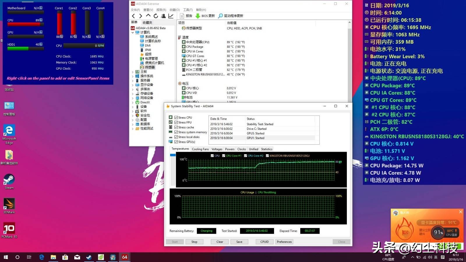This screenshot has width=466, height=262.
Task: Open the Preferences button
Action: [x=284, y=242]
